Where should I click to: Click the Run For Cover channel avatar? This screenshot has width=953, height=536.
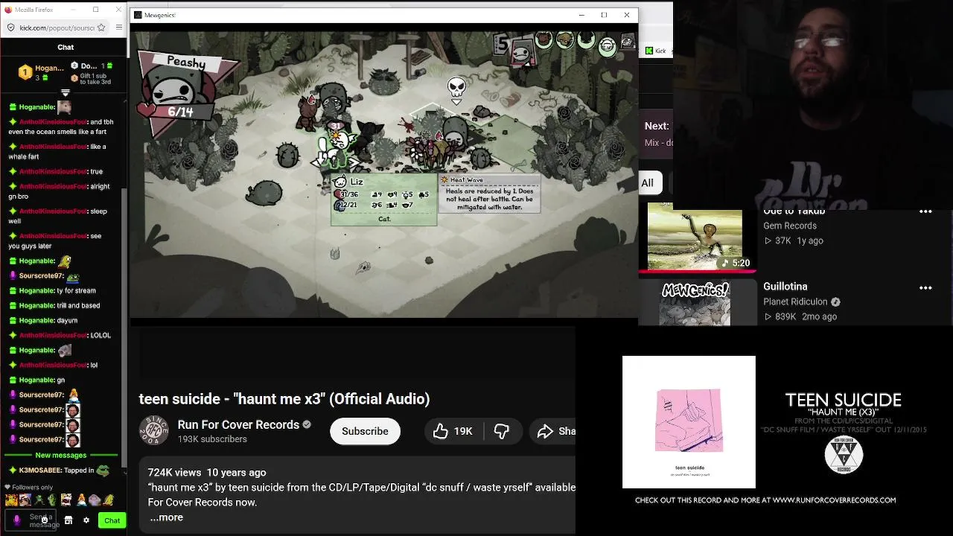pos(153,430)
